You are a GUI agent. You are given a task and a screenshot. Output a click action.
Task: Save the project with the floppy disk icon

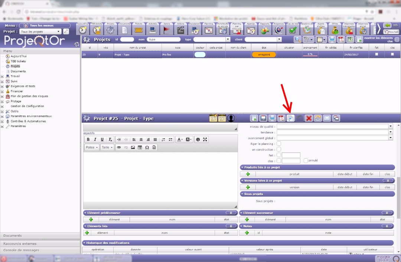(x=263, y=118)
